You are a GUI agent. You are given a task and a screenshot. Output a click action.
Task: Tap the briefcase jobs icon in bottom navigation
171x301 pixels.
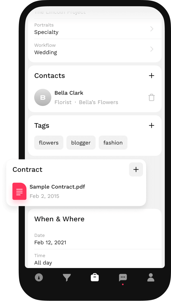click(95, 277)
